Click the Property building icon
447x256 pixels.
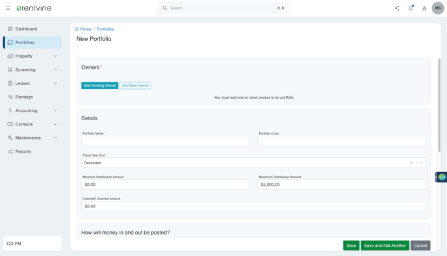(x=10, y=56)
